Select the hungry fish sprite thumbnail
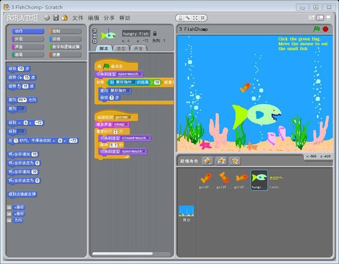This screenshot has height=264, width=339. pyautogui.click(x=259, y=180)
